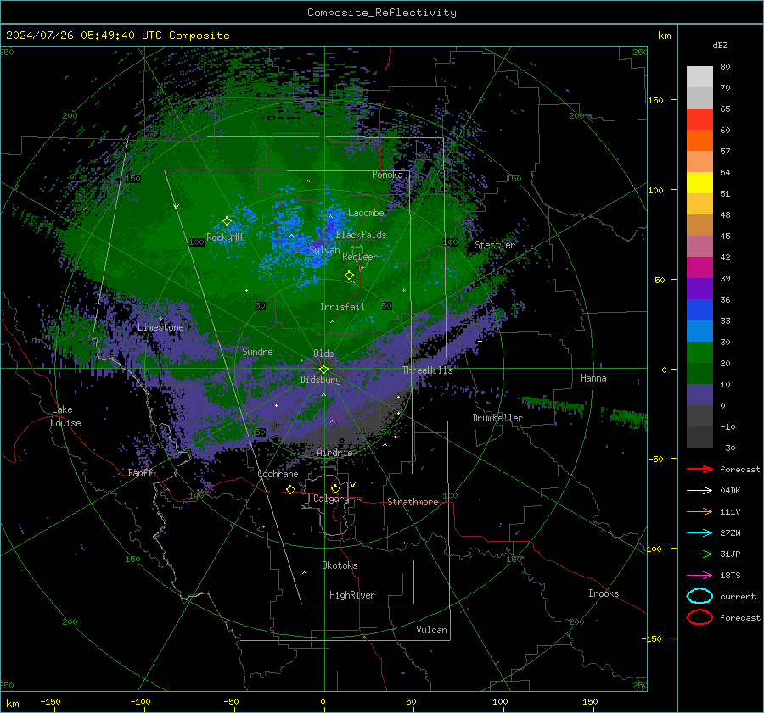The height and width of the screenshot is (713, 764).
Task: Pick the purple 39 dBZ legend swatch
Action: coord(699,288)
